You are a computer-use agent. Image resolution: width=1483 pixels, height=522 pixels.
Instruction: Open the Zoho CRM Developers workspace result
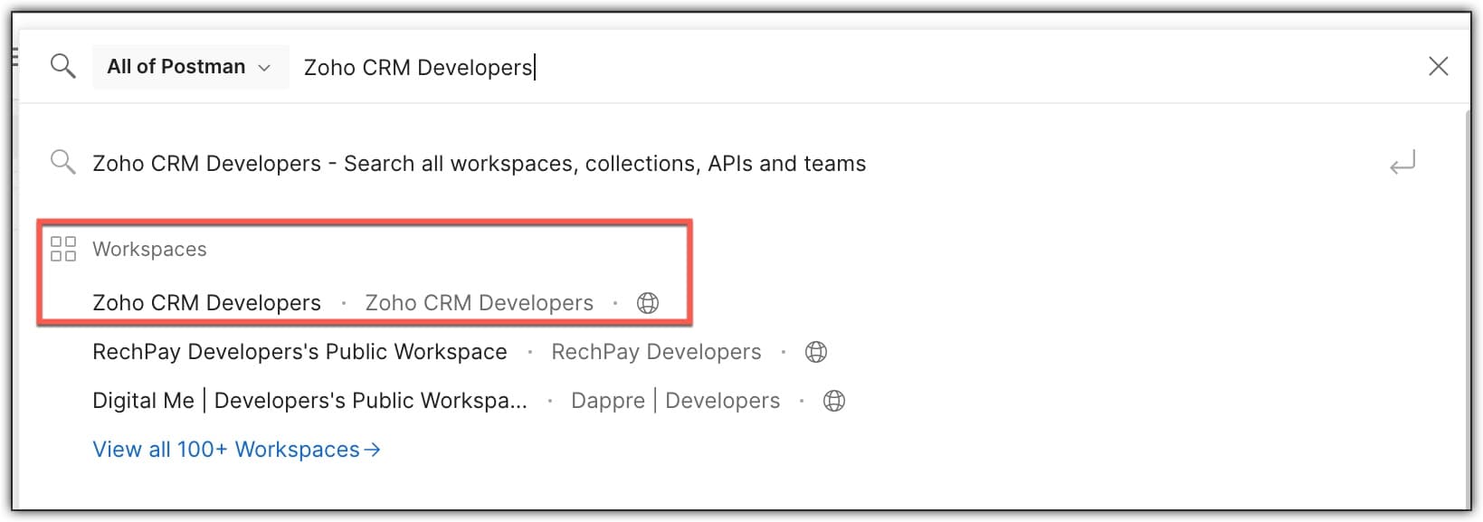[206, 303]
